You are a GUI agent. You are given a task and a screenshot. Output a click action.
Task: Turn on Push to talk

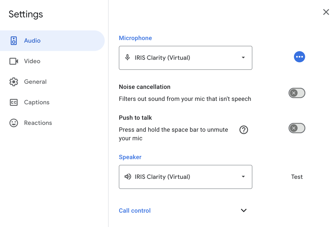pyautogui.click(x=297, y=128)
